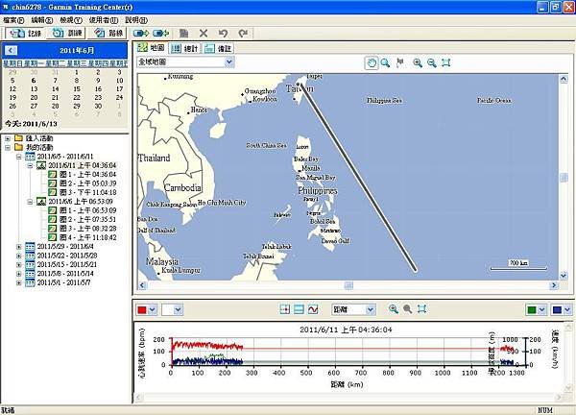Click the map horizontal scrollbar right arrow
The height and width of the screenshot is (415, 576).
tap(553, 285)
